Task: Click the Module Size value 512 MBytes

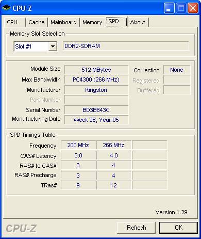Action: point(96,70)
